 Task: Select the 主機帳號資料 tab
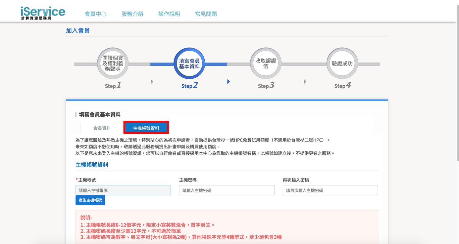tap(146, 128)
